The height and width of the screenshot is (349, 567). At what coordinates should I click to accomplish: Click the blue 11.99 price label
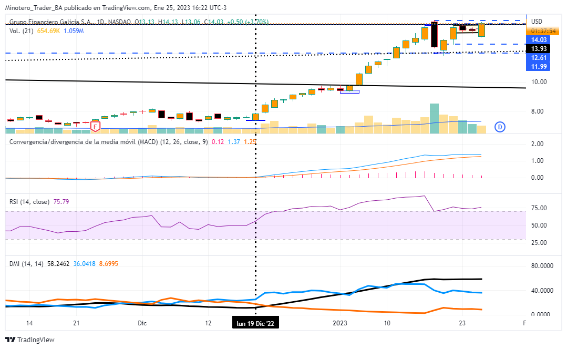(539, 66)
